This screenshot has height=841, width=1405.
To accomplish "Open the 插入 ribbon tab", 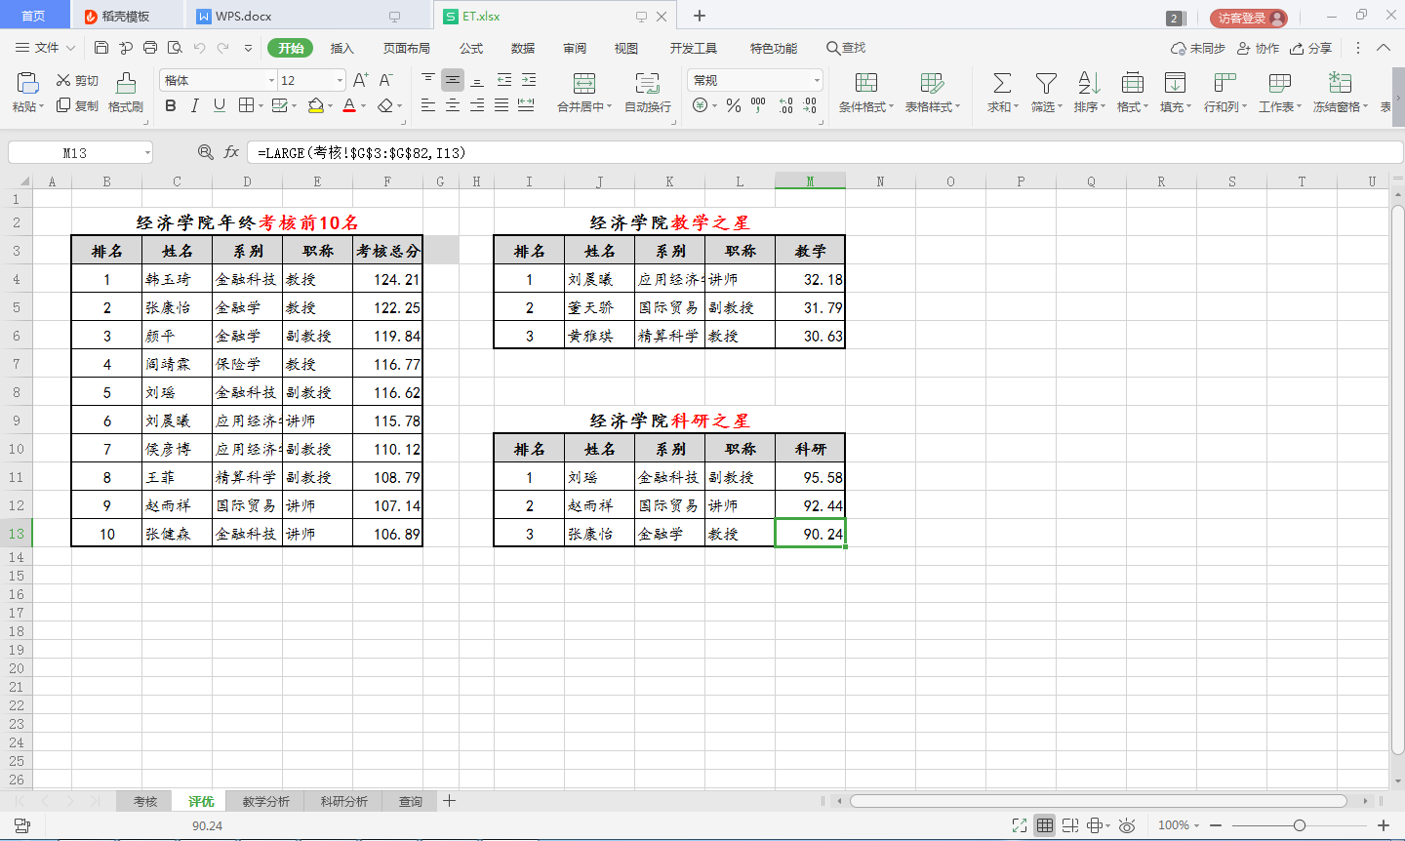I will [x=341, y=48].
